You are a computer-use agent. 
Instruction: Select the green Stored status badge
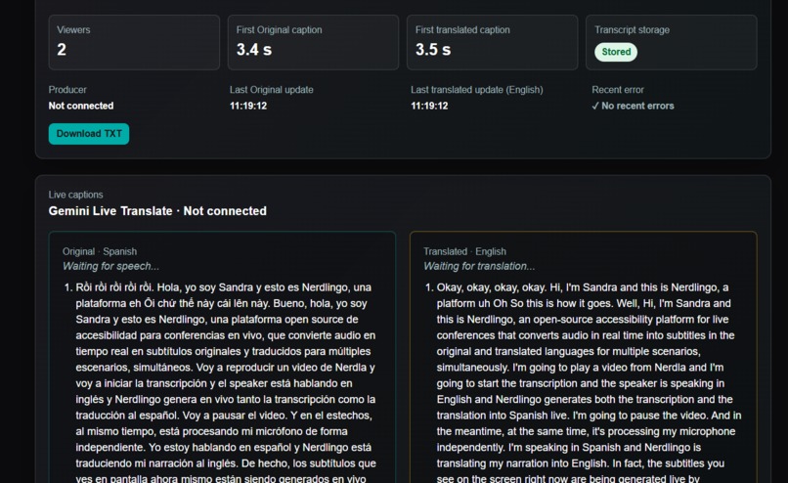tap(616, 52)
